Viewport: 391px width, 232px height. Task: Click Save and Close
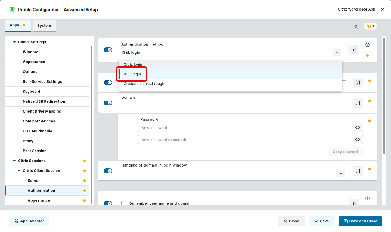[360, 221]
